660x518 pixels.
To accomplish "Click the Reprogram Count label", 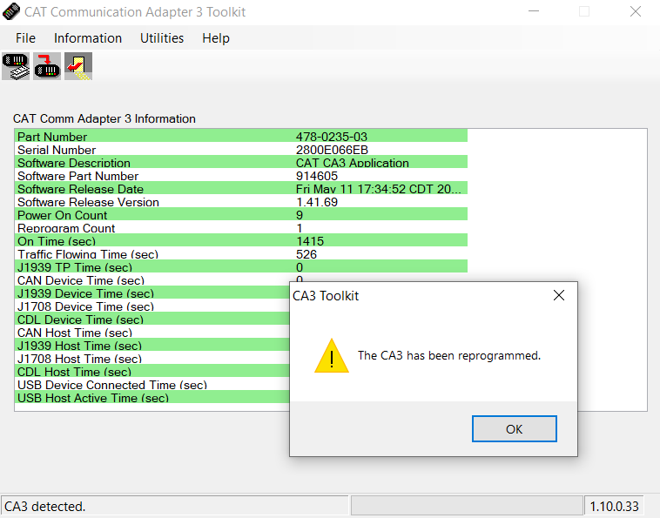I will [66, 228].
